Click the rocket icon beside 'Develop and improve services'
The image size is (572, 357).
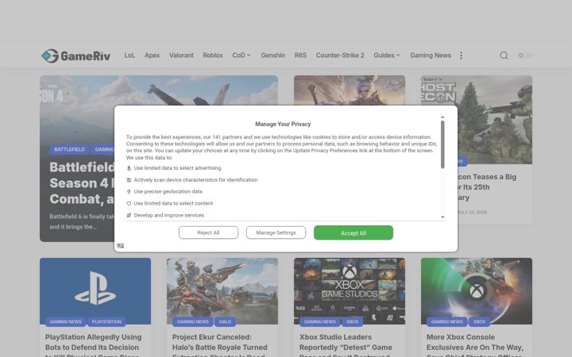129,215
